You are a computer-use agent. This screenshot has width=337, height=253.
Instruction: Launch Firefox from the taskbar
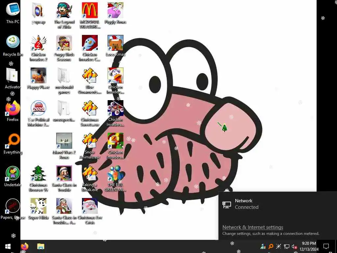(24, 246)
